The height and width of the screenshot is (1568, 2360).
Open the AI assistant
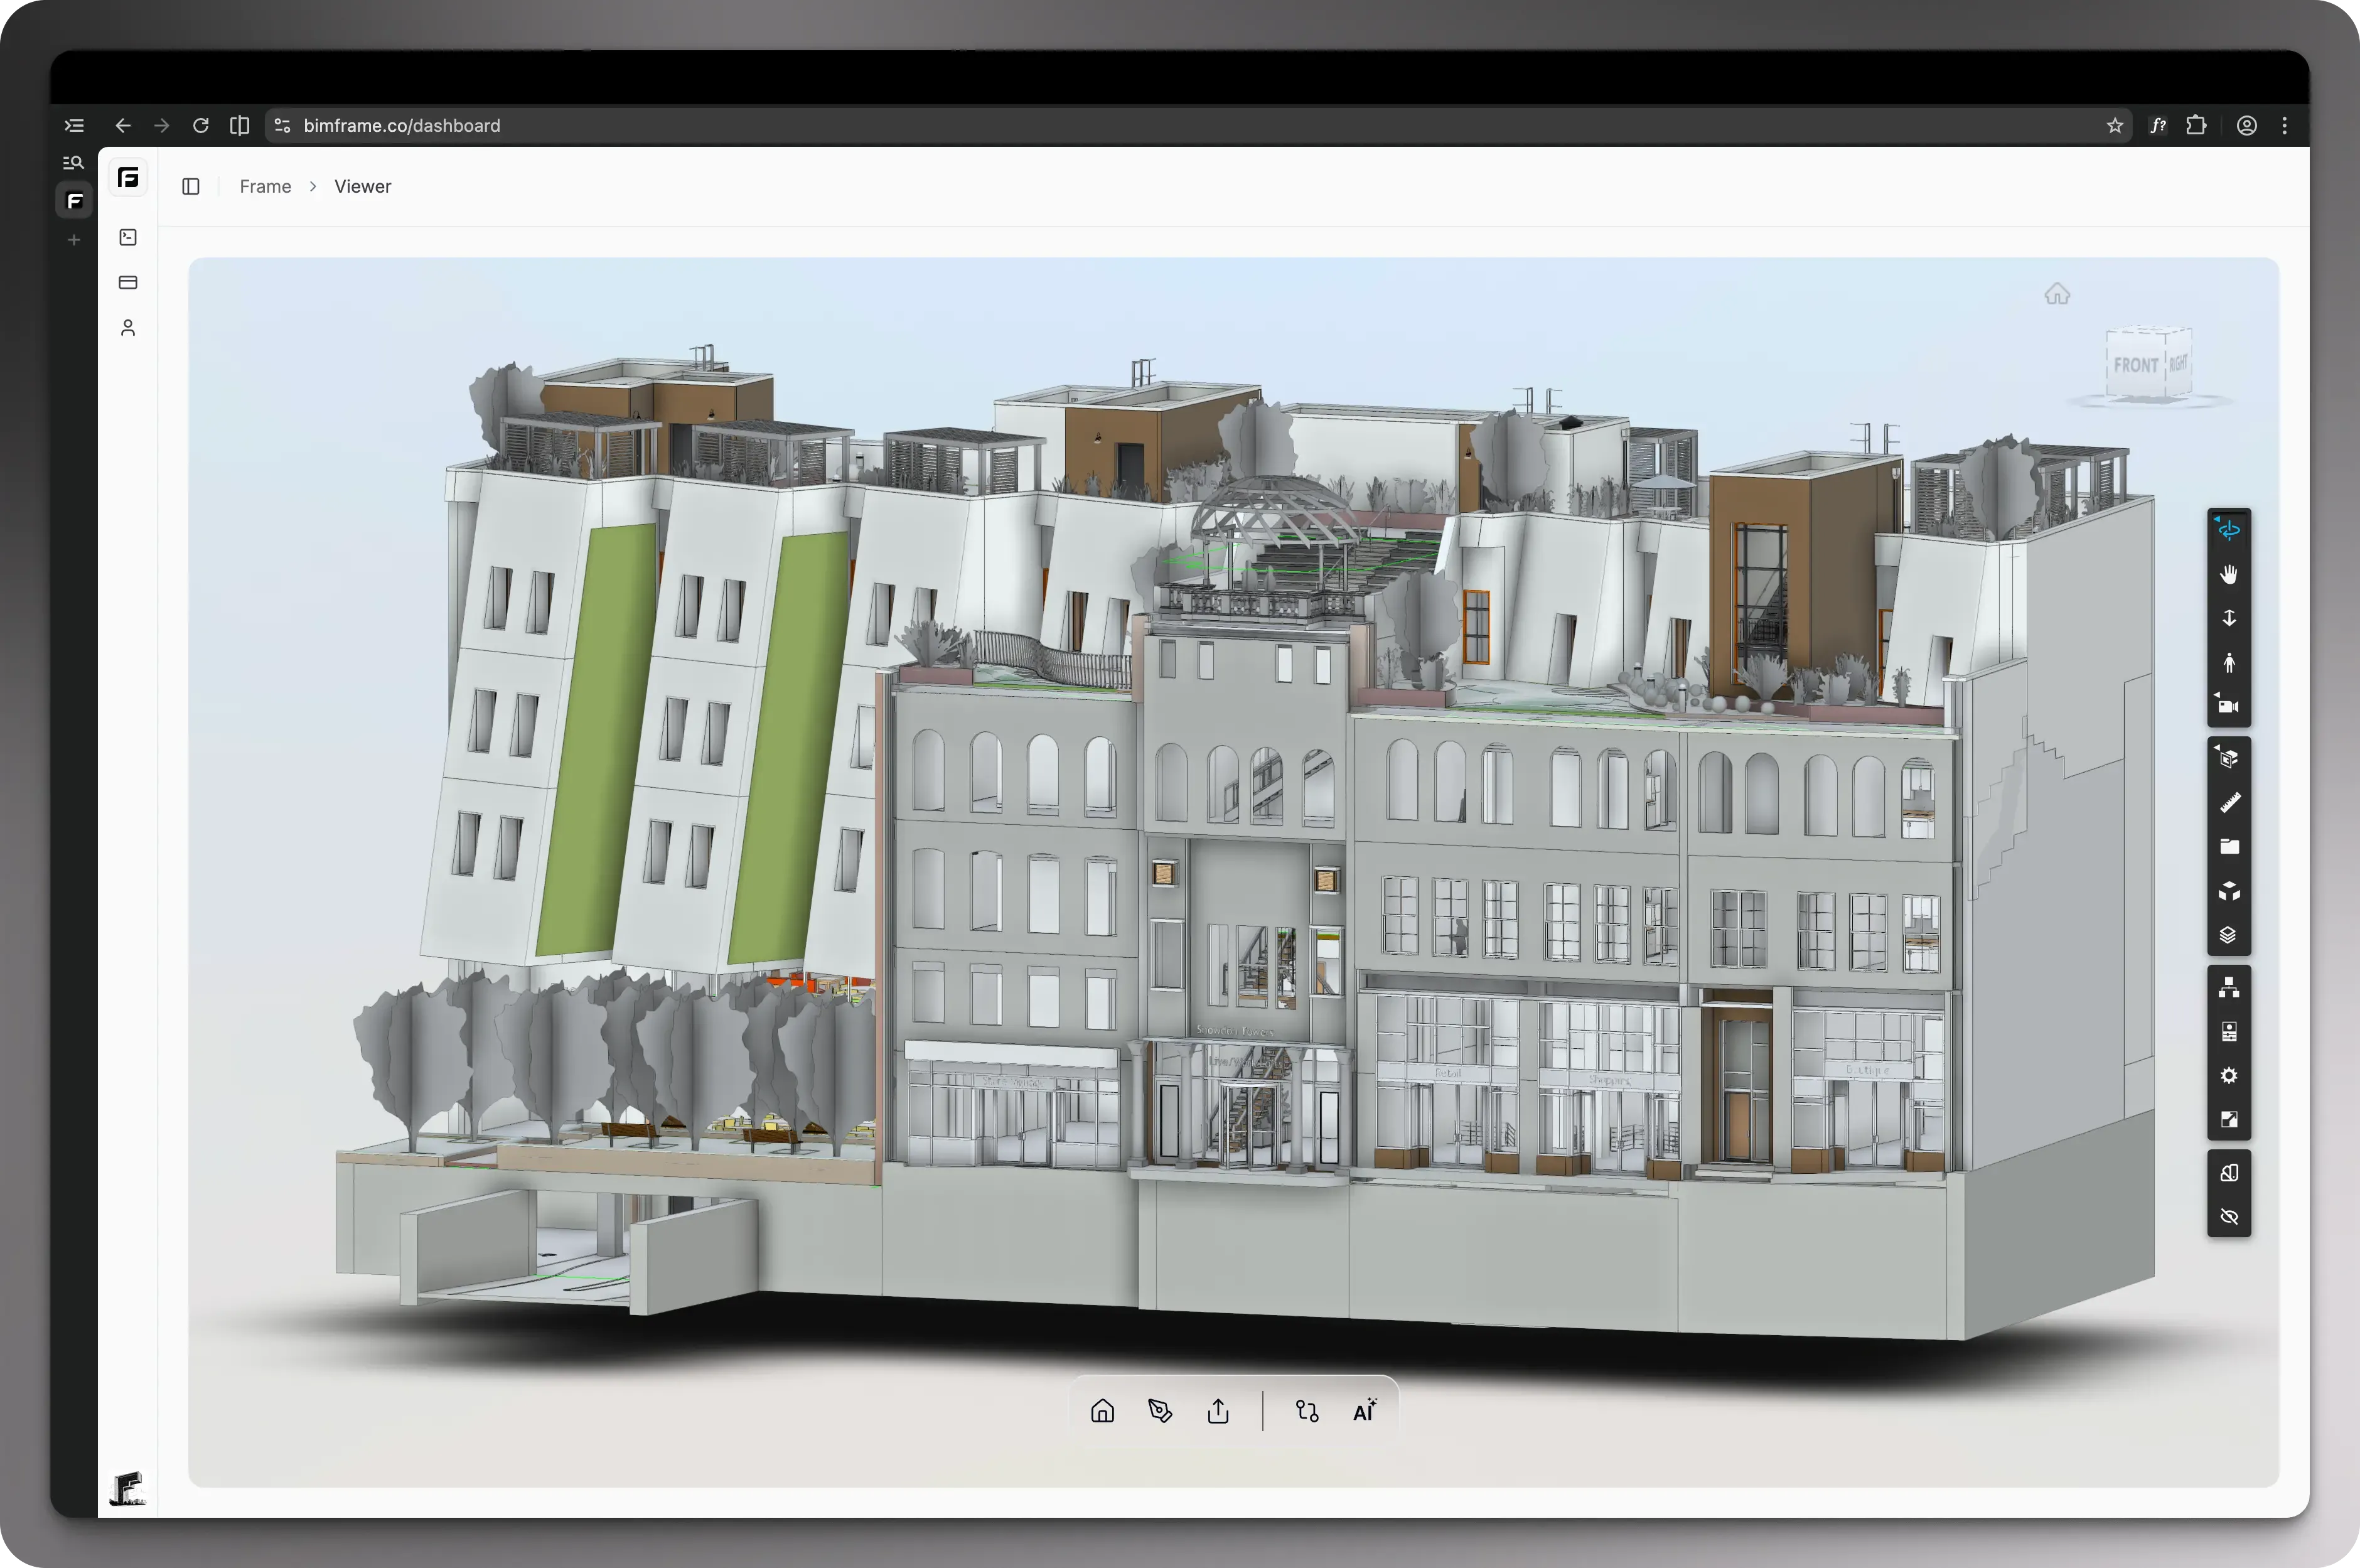(1365, 1410)
